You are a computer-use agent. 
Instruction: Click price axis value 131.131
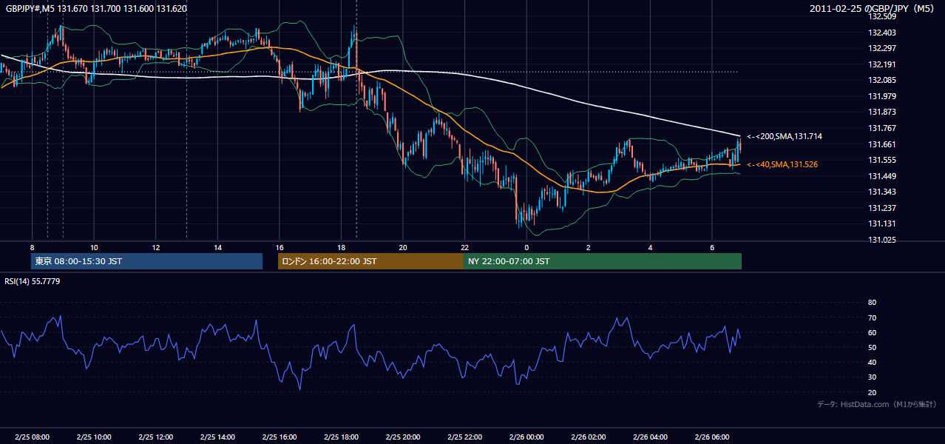[881, 223]
